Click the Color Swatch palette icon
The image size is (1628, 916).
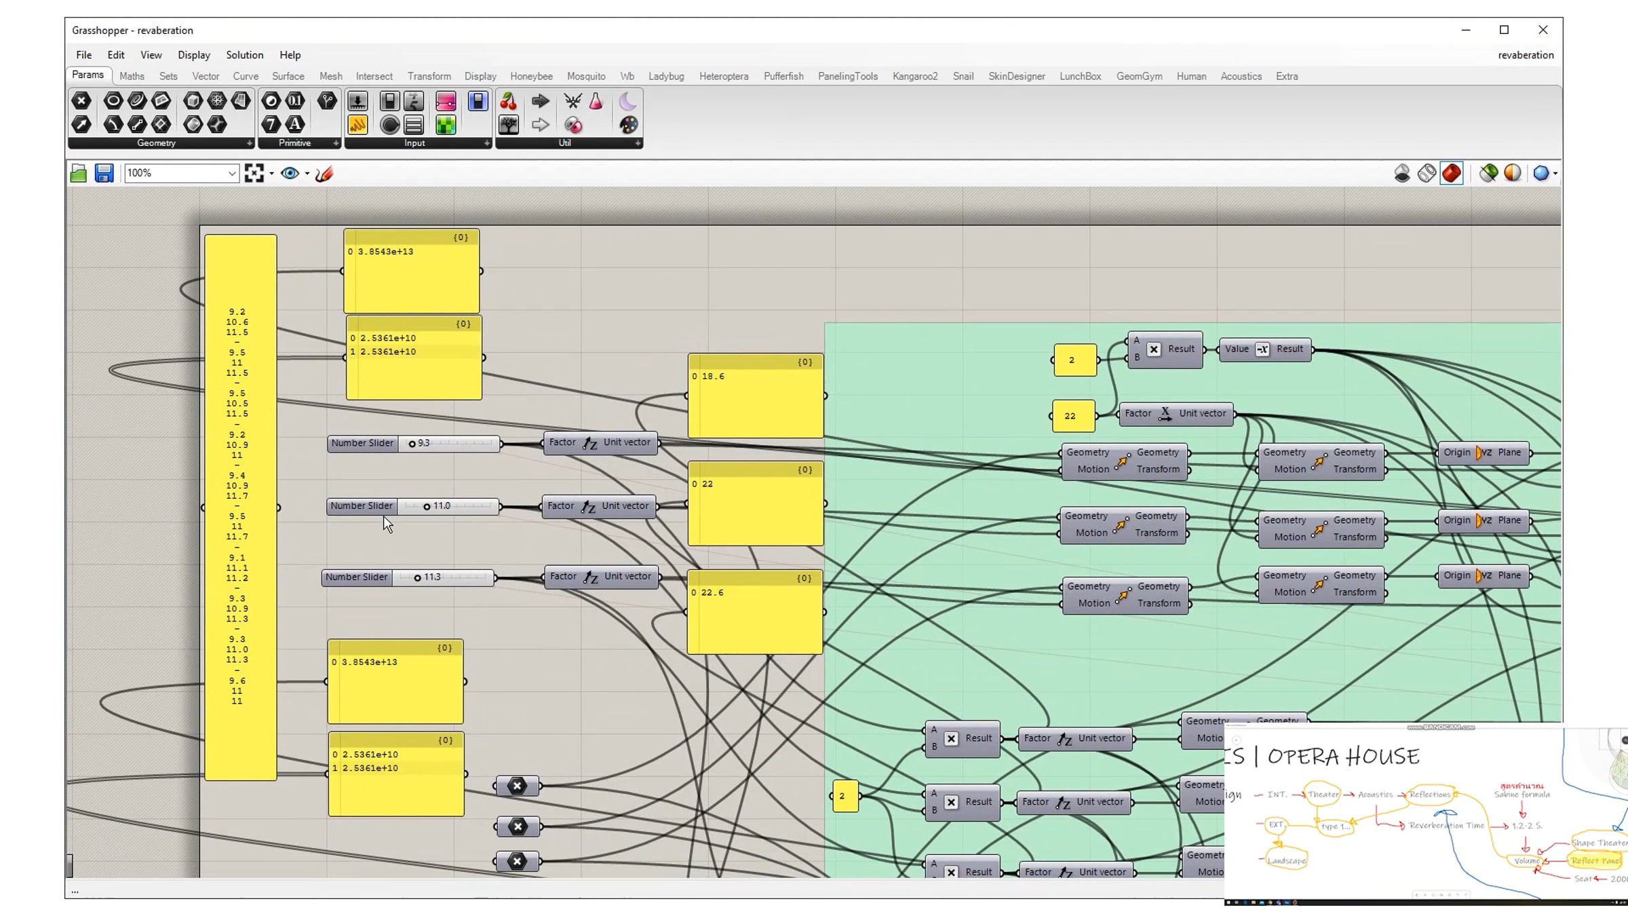(628, 125)
